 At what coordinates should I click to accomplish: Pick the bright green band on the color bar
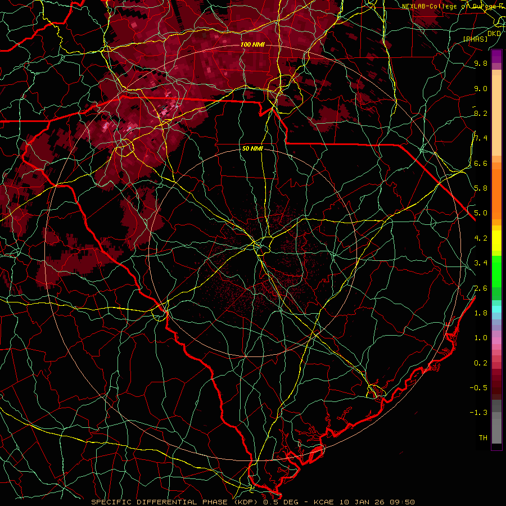(x=496, y=271)
